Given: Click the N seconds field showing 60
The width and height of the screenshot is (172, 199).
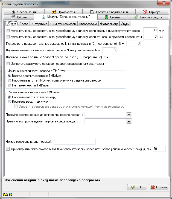Looking at the screenshot, I should click(159, 149).
